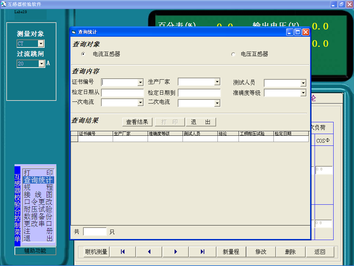Jump to last record arrow button
The image size is (354, 266).
point(202,252)
